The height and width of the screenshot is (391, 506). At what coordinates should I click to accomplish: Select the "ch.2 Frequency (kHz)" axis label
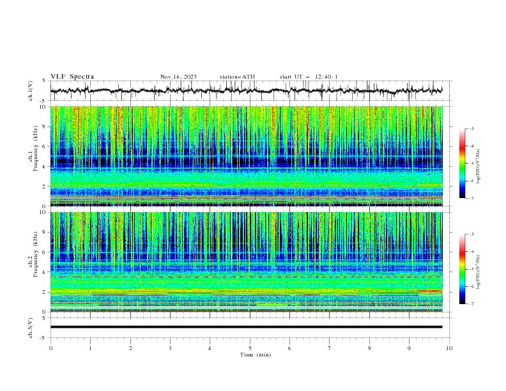[33, 254]
